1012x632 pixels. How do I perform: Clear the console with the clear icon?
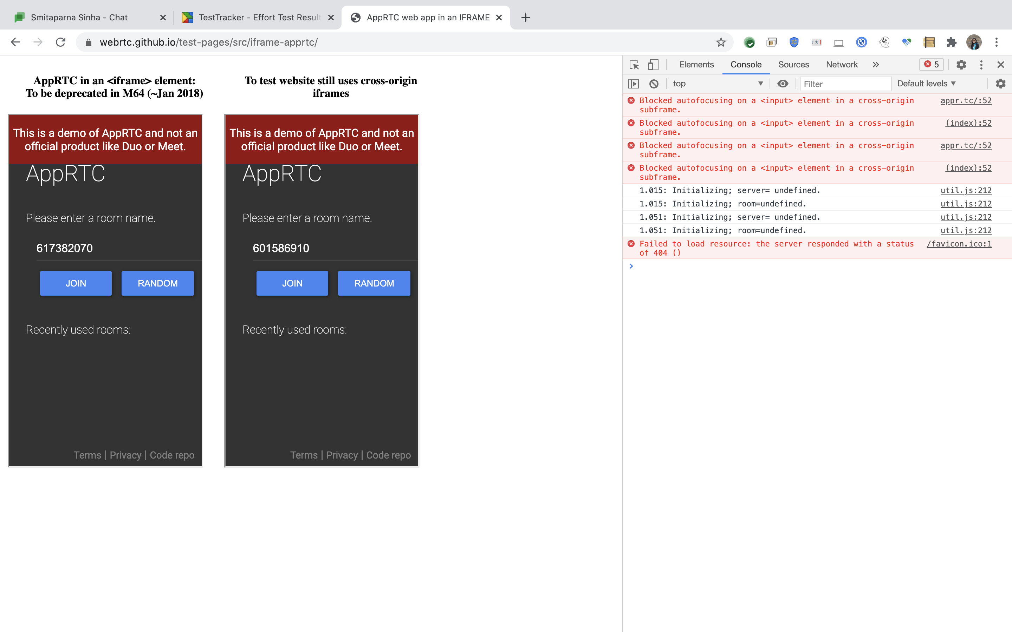click(654, 83)
